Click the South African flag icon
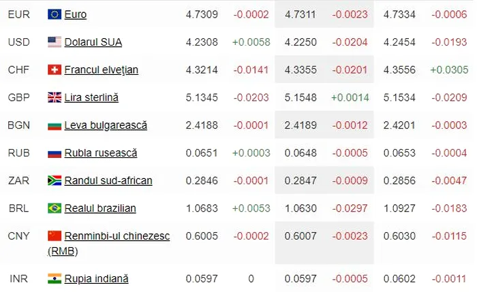 coord(55,181)
